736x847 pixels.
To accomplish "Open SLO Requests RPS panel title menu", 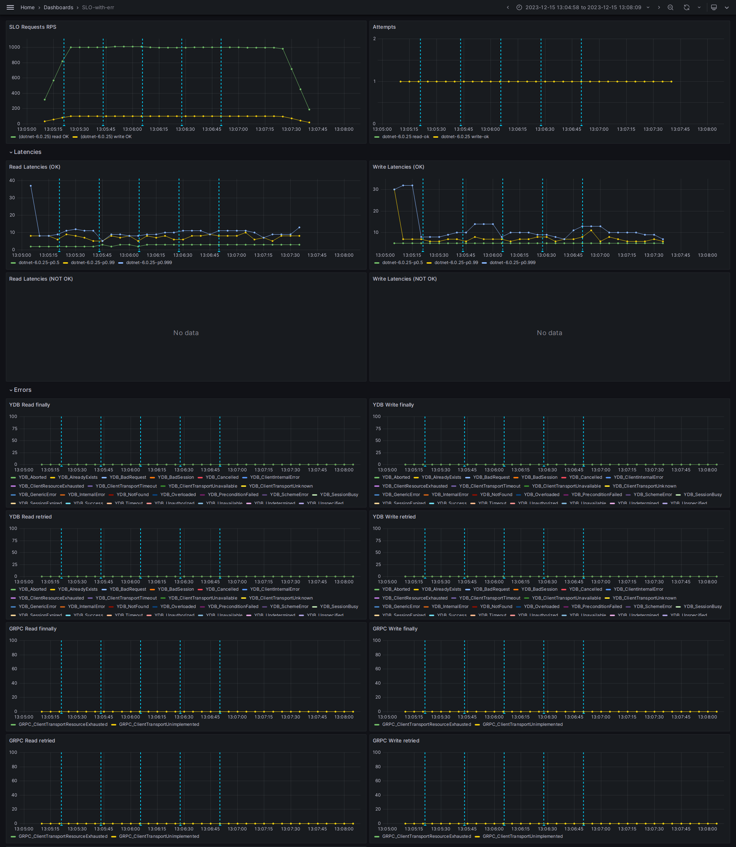I will click(x=33, y=27).
